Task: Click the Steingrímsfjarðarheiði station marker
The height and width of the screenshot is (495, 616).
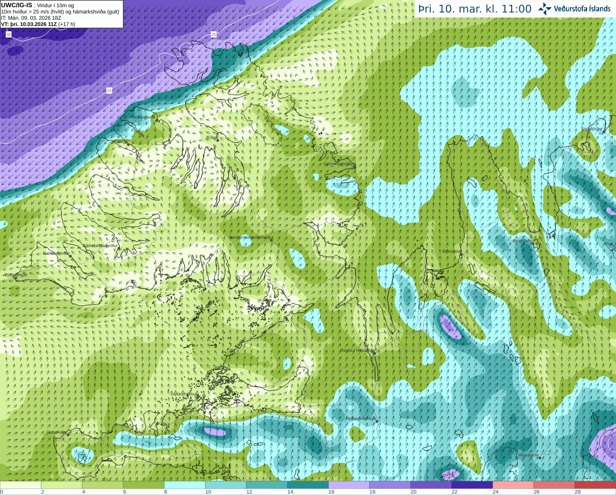Action: point(271,239)
